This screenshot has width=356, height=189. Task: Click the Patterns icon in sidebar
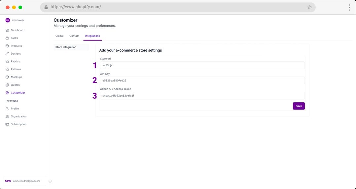click(x=7, y=69)
